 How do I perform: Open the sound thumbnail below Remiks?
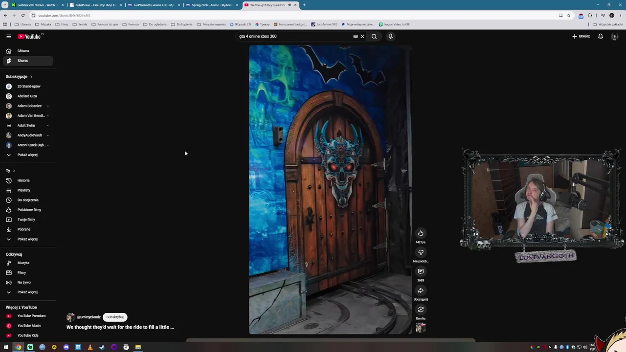(x=421, y=328)
